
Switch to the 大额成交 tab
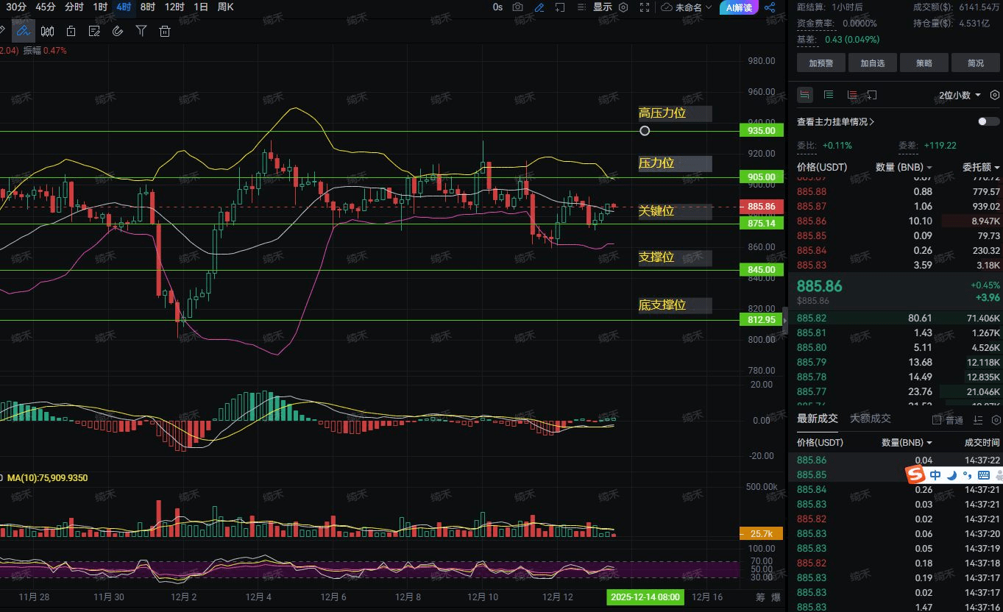click(871, 419)
